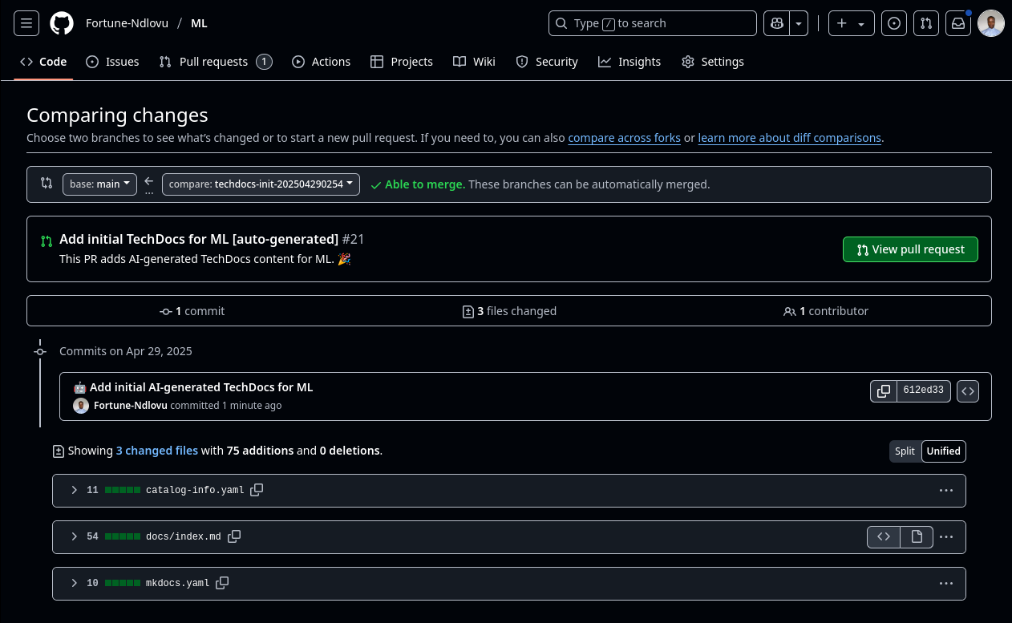Expand the catalog-info.yaml file diff
This screenshot has height=623, width=1012.
(74, 490)
